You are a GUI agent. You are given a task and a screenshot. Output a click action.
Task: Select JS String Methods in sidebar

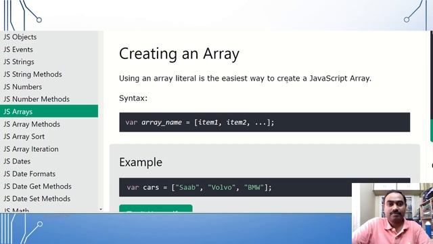pyautogui.click(x=32, y=74)
